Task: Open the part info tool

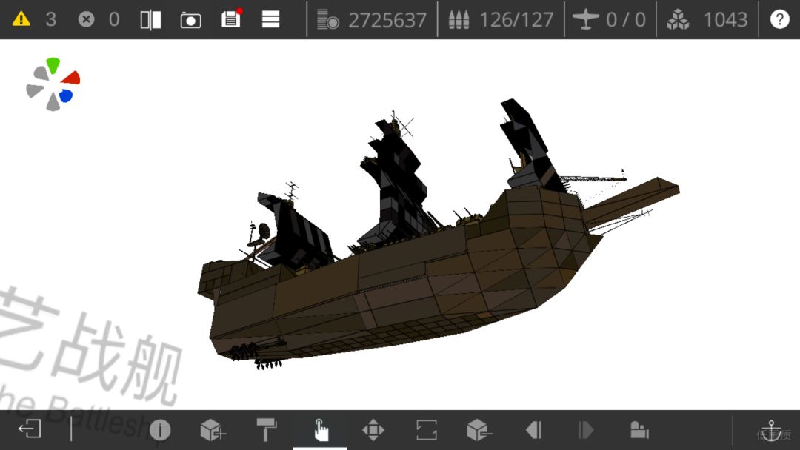Action: [160, 430]
